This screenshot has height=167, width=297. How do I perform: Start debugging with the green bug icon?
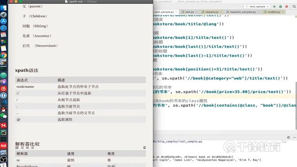(x=280, y=6)
